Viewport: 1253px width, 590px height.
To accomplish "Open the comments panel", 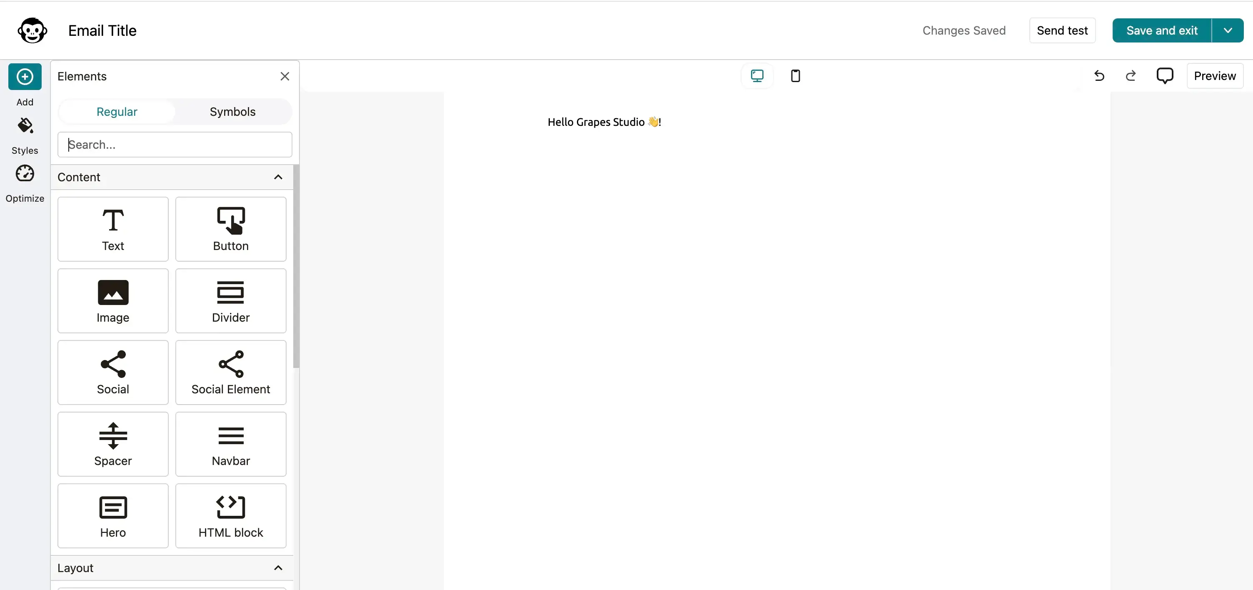I will pyautogui.click(x=1165, y=76).
